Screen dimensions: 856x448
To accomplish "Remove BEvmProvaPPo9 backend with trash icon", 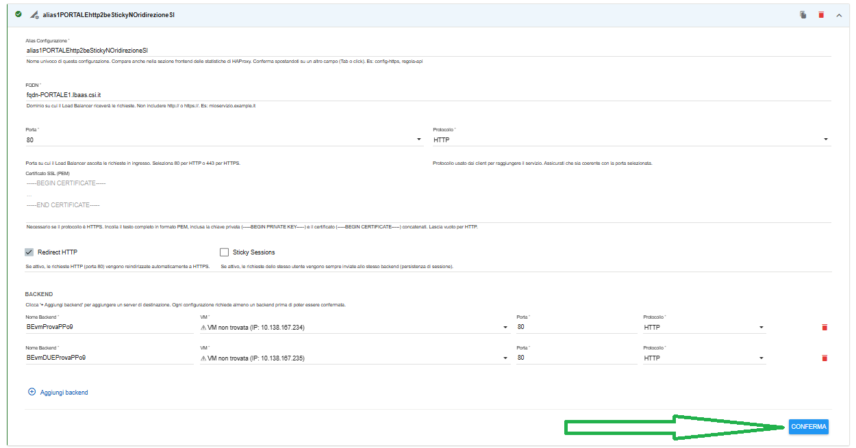I will pyautogui.click(x=824, y=328).
